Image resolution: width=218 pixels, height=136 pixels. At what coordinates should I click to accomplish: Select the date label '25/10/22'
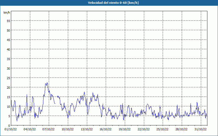(x=162, y=129)
